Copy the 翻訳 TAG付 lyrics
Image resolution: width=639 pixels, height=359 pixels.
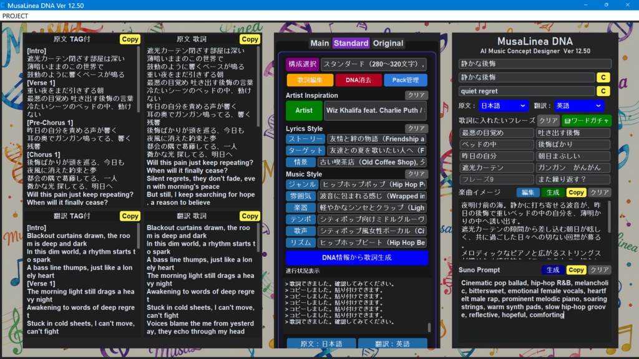pyautogui.click(x=130, y=216)
